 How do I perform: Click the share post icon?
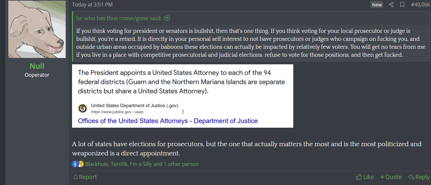click(391, 4)
